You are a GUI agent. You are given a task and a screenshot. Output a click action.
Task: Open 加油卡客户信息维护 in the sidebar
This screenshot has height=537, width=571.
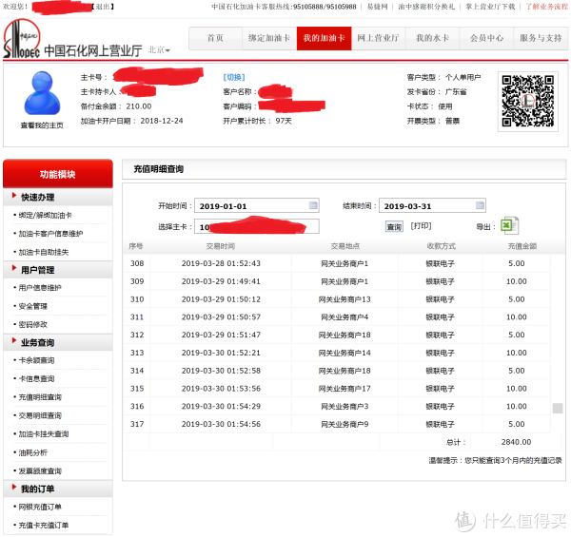[x=50, y=234]
